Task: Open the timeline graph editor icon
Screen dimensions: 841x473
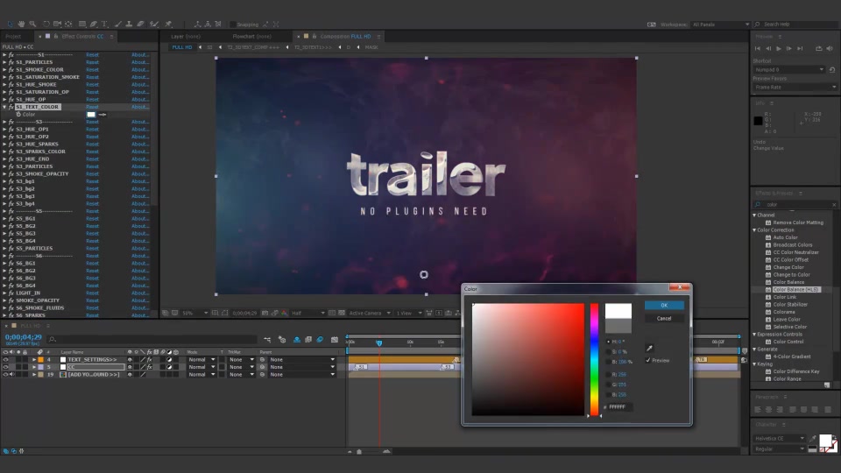Action: [x=335, y=340]
